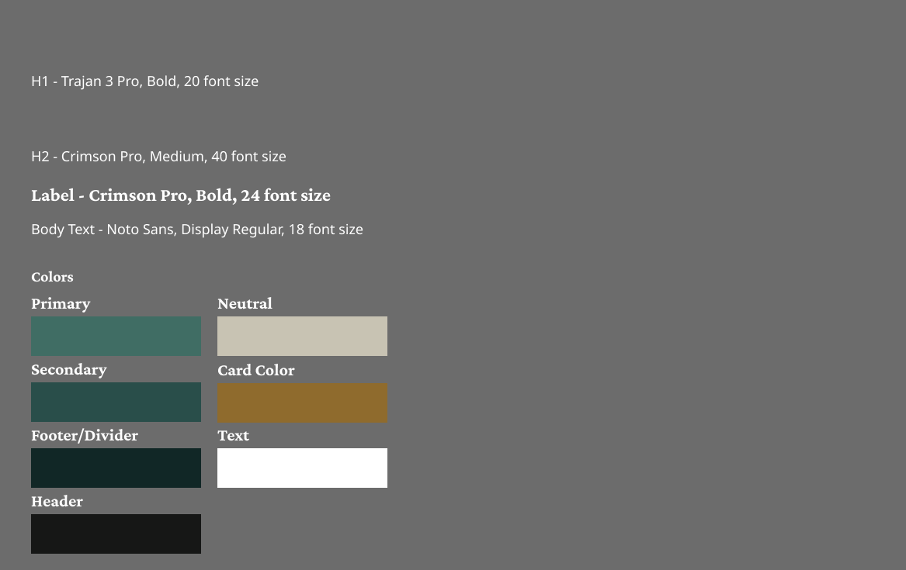Select the Body Text Noto Sans sample
Screen dimensions: 906x570
click(196, 229)
